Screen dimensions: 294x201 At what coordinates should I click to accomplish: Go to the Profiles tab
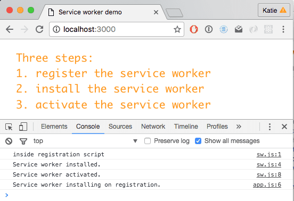217,127
